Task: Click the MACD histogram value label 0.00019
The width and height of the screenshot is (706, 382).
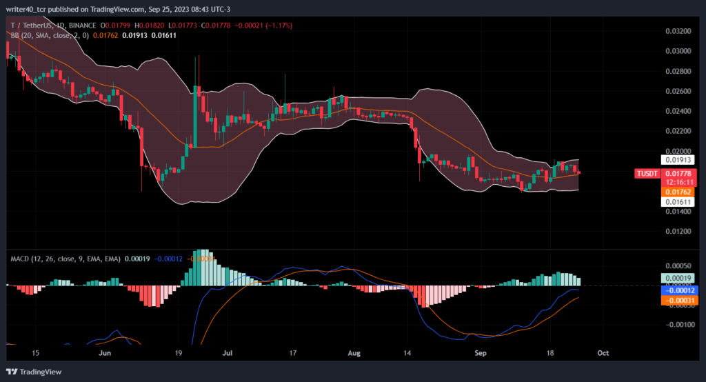Action: tap(678, 279)
